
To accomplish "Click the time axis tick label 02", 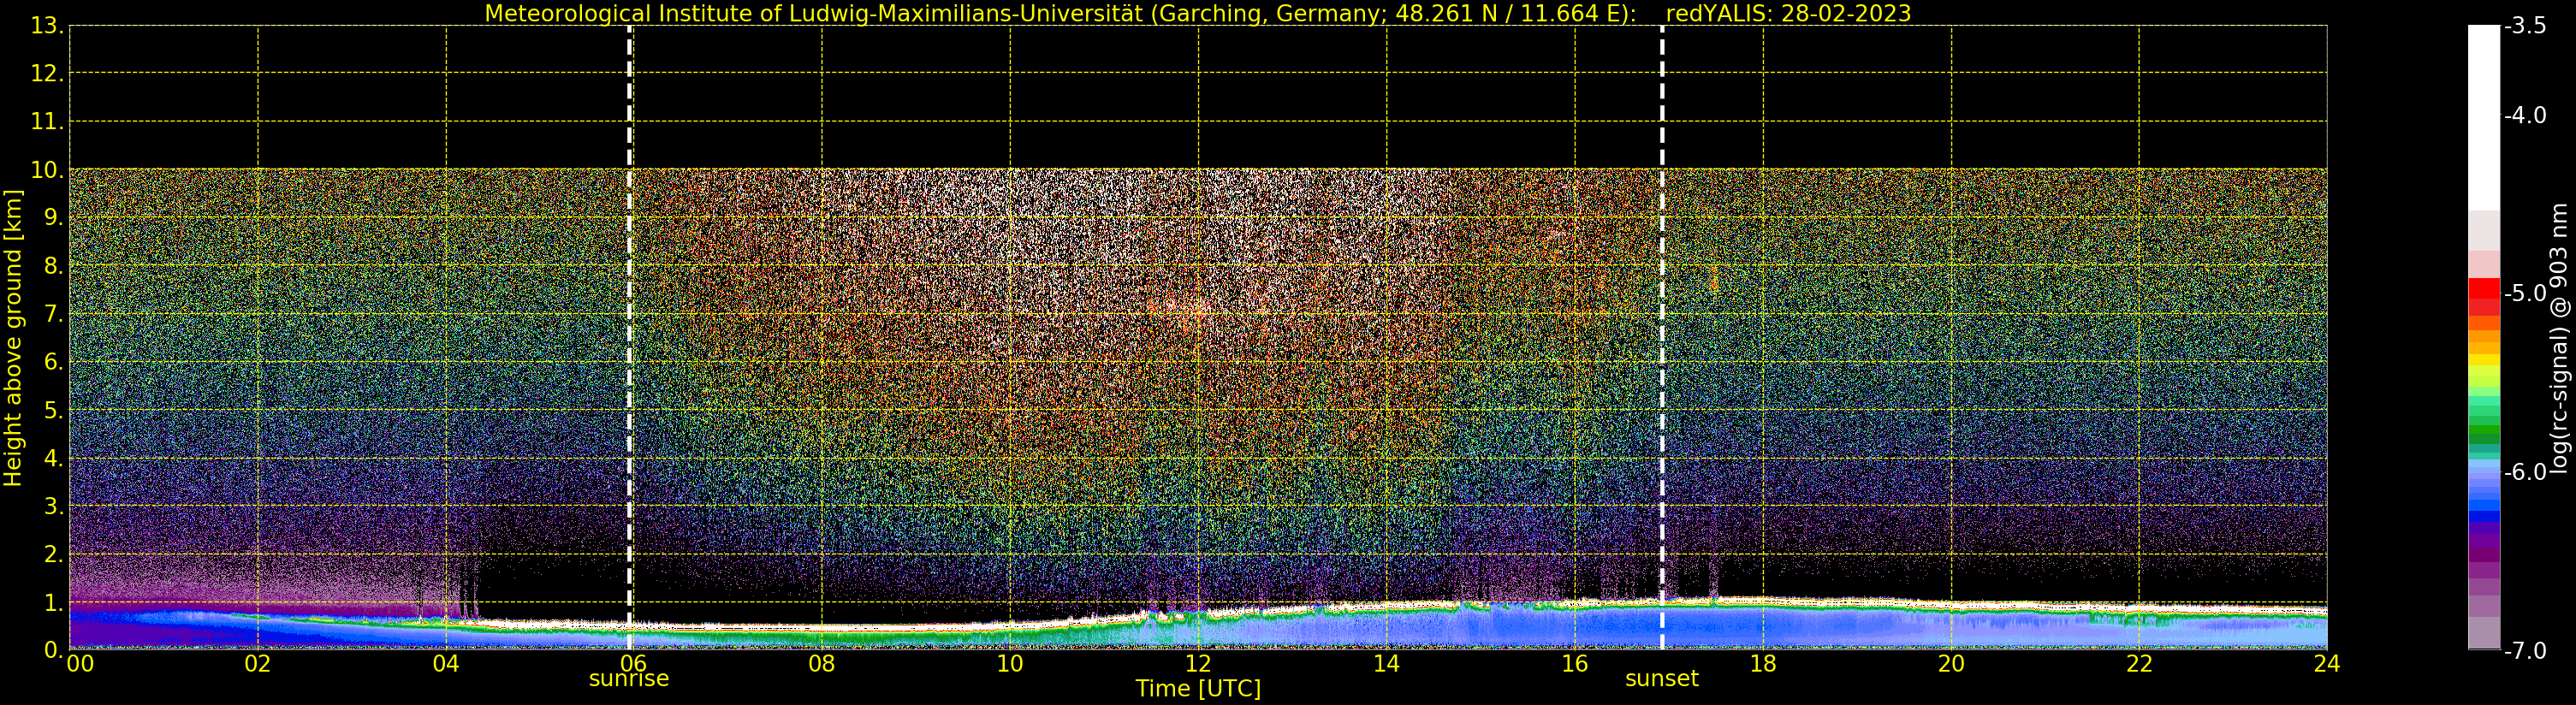I will (258, 664).
